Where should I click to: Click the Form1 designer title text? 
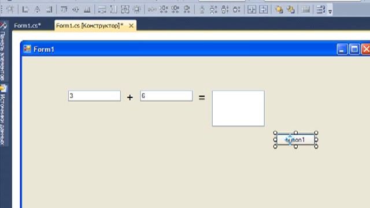coord(44,49)
